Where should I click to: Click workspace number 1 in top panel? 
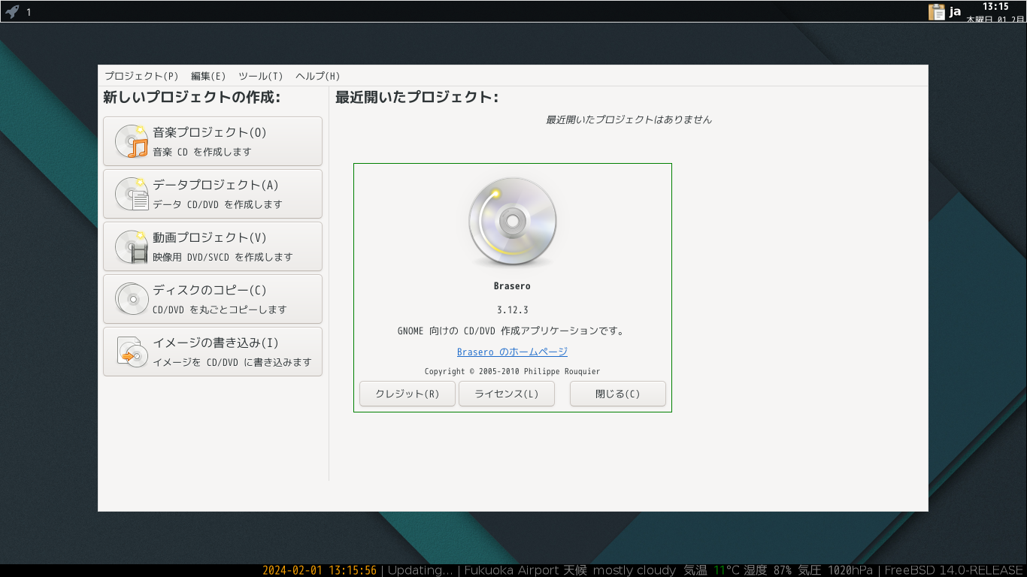(x=29, y=12)
